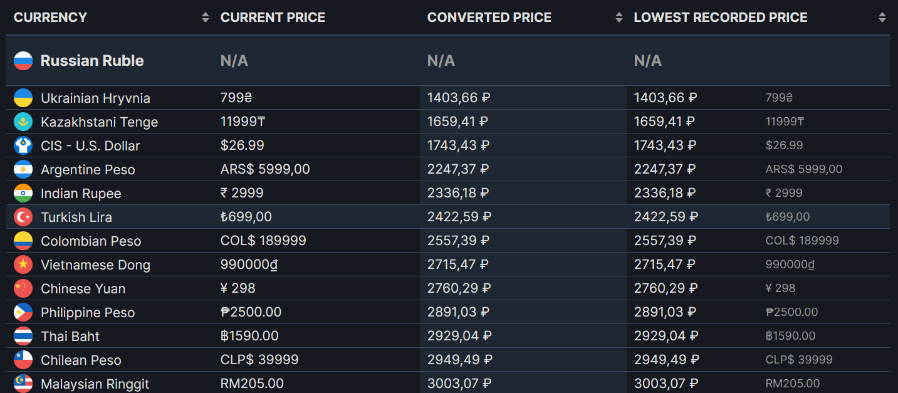The height and width of the screenshot is (393, 898).
Task: Select the Malaysian Ringgit currency name
Action: tap(95, 384)
